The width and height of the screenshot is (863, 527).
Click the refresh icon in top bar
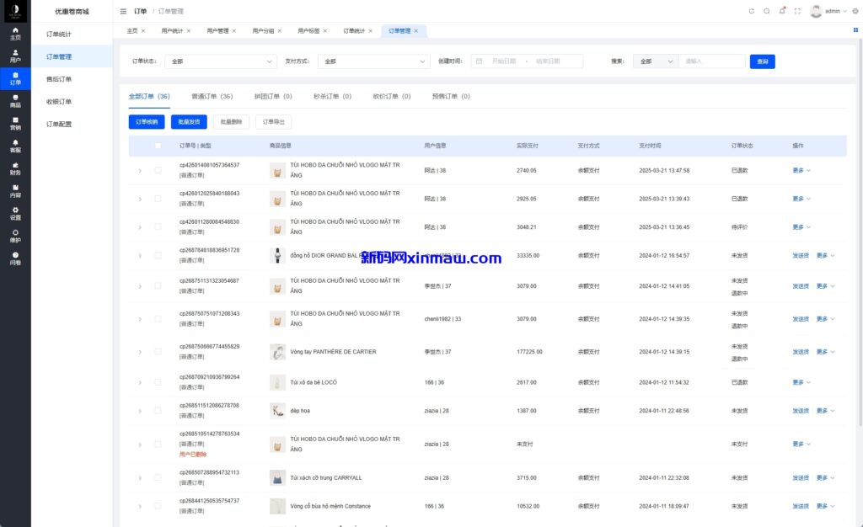coord(752,11)
